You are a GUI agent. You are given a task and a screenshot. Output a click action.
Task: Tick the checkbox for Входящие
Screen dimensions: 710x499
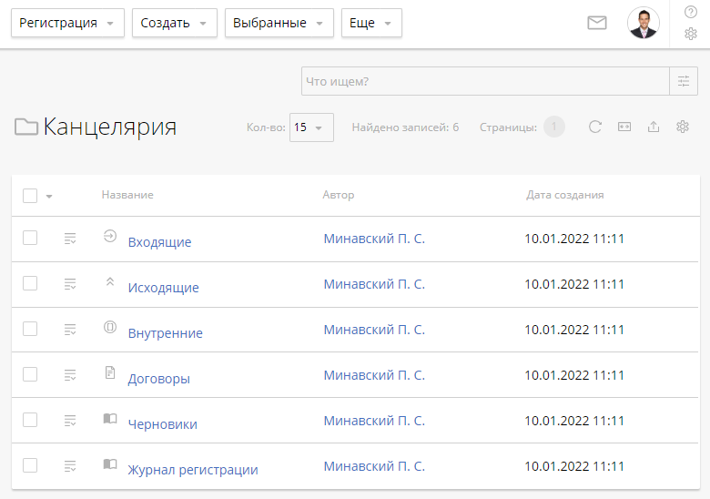coord(30,238)
